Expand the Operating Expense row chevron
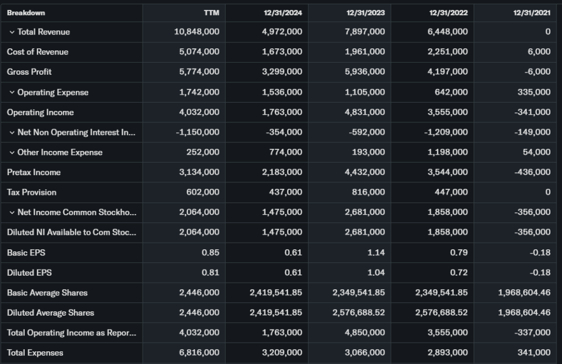The image size is (562, 364). click(x=12, y=92)
